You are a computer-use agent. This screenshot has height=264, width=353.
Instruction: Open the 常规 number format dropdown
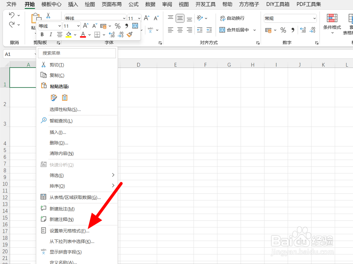click(314, 18)
